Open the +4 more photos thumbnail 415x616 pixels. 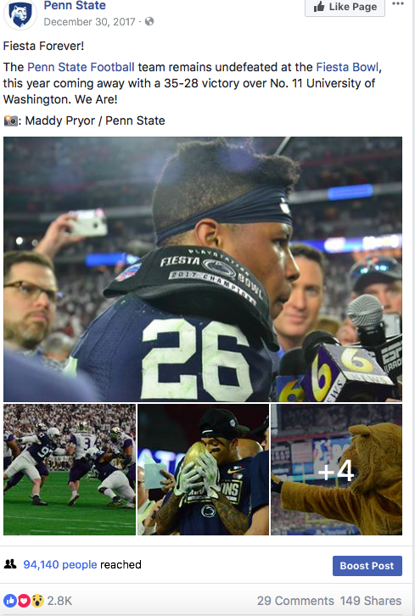[x=336, y=469]
